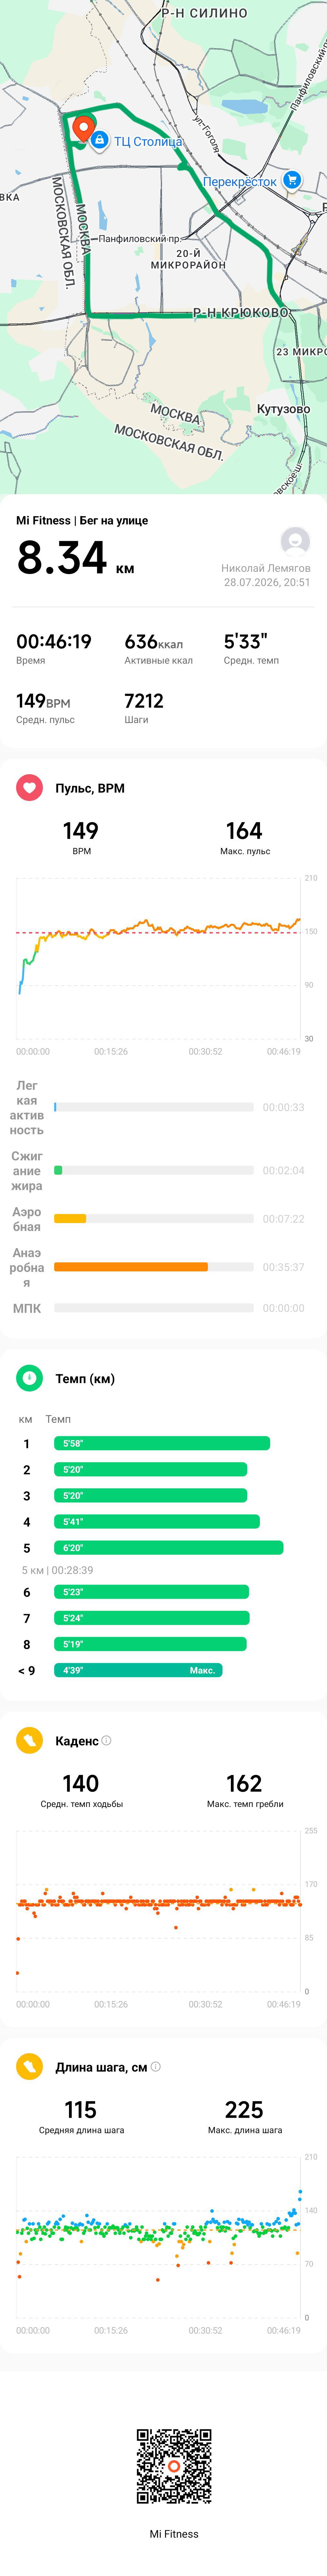Click the QR code at bottom
327x2576 pixels.
(174, 2466)
